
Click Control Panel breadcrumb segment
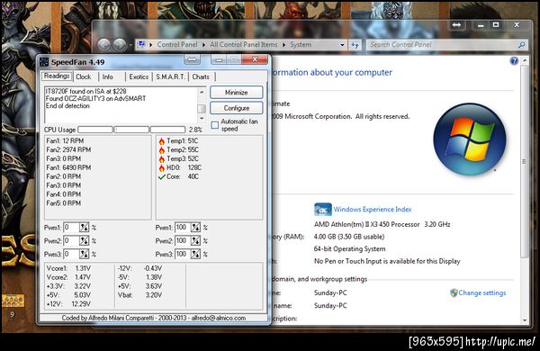pos(177,44)
